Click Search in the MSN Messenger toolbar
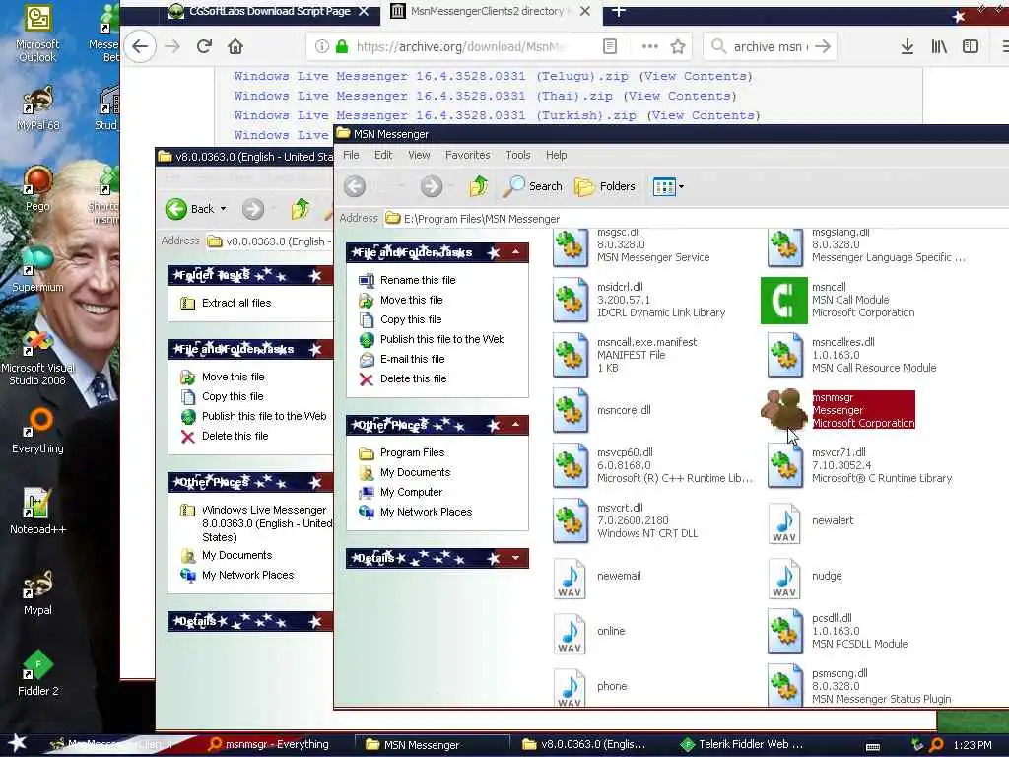1009x757 pixels. click(532, 186)
